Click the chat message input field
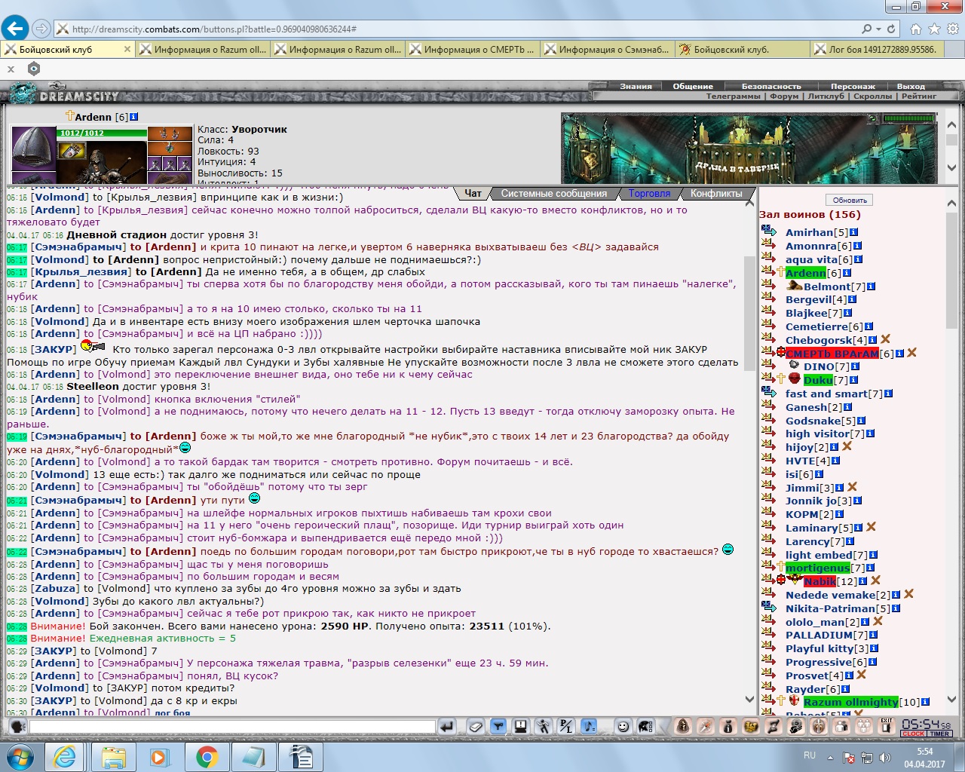 [232, 727]
